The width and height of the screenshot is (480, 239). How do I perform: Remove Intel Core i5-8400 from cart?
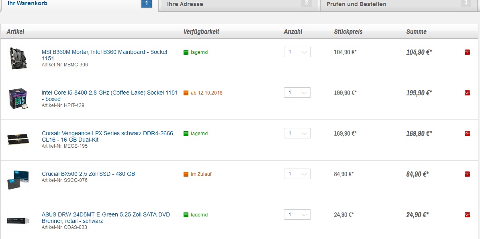tap(467, 93)
